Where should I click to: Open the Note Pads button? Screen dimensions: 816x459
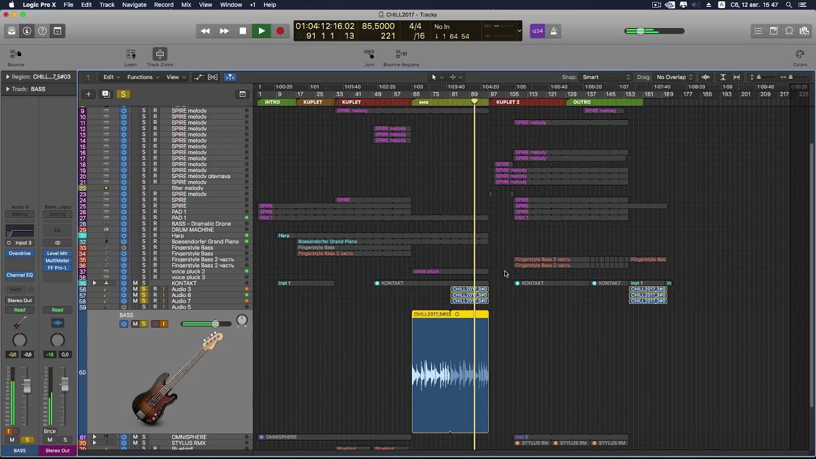(774, 31)
